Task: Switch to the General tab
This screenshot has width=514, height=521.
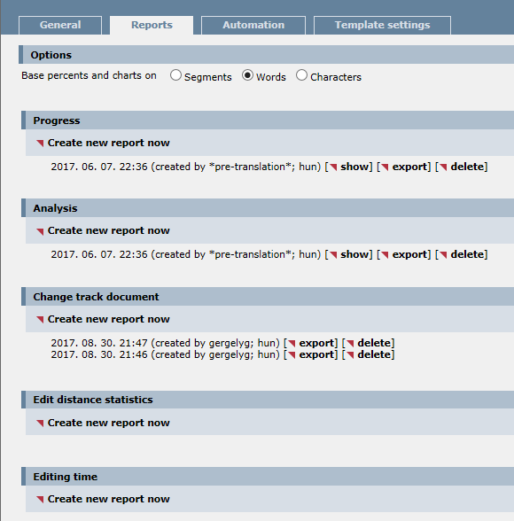Action: (60, 25)
